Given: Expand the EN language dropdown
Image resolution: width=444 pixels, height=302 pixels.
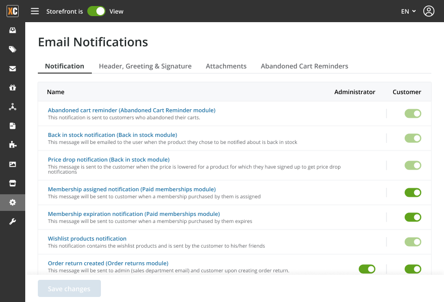Looking at the screenshot, I should pyautogui.click(x=408, y=11).
